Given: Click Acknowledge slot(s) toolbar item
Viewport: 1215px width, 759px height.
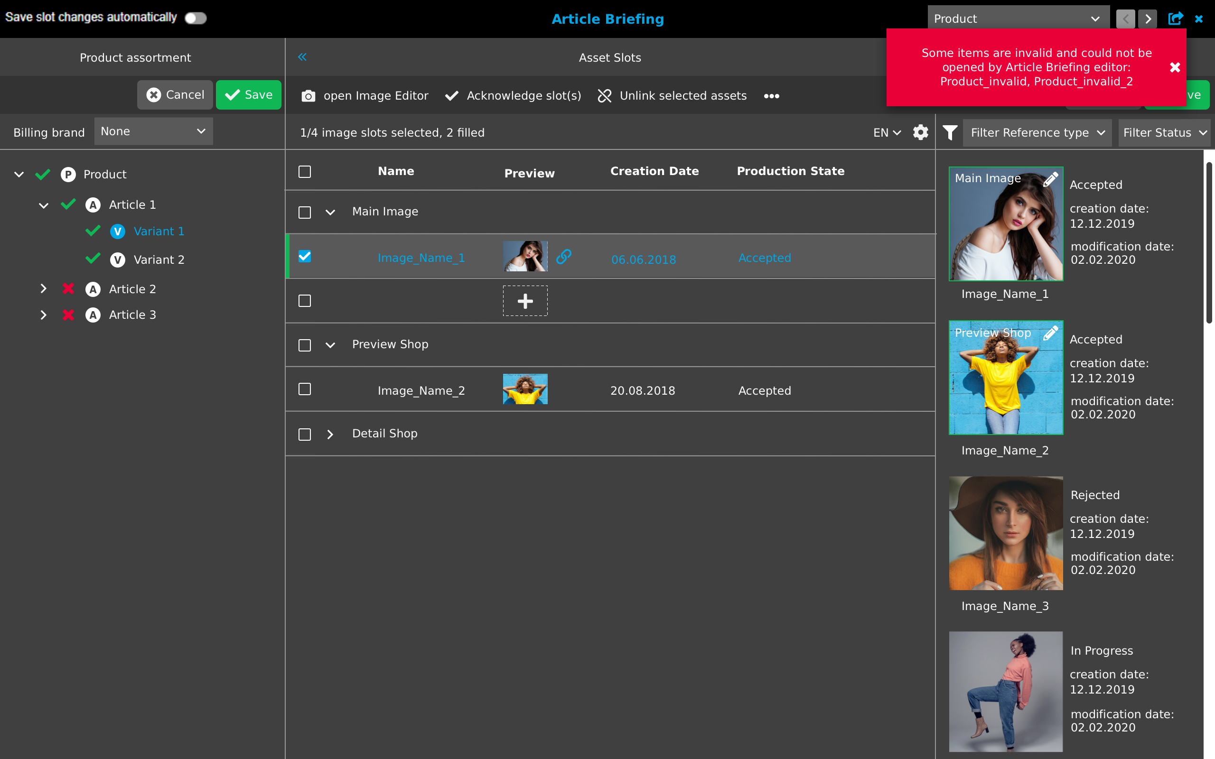Looking at the screenshot, I should [x=513, y=95].
